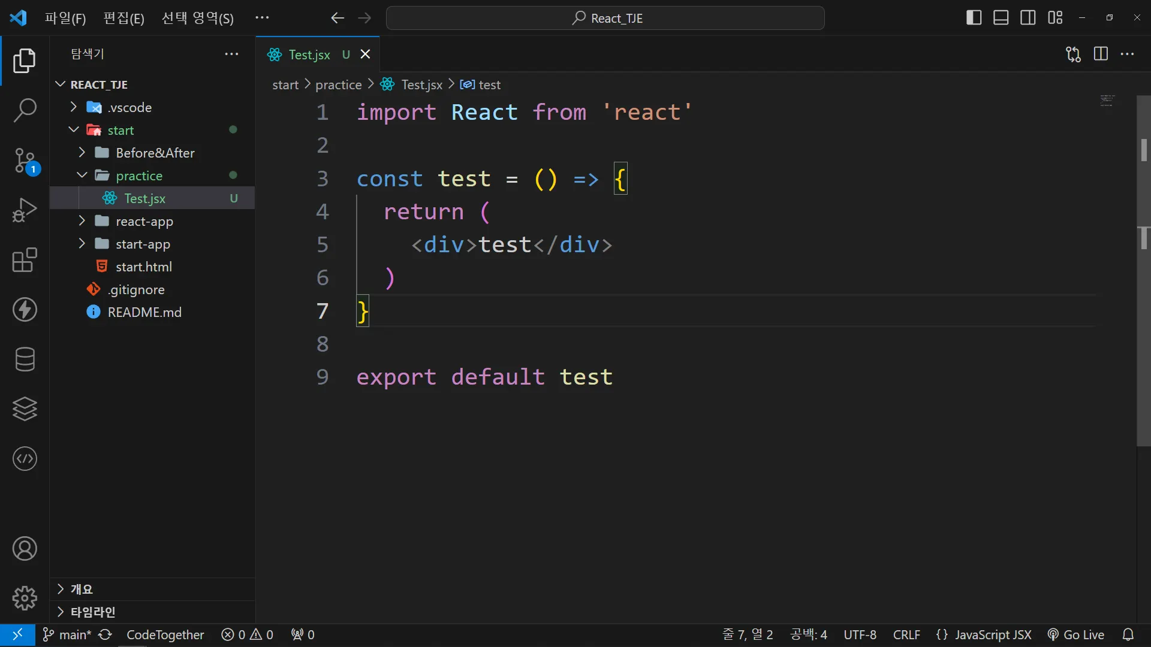
Task: Toggle the bottom panel visibility
Action: click(1001, 18)
